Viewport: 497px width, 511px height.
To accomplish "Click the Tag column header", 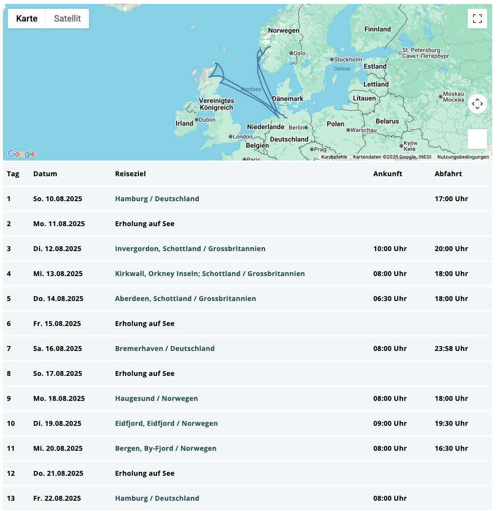I will [13, 174].
